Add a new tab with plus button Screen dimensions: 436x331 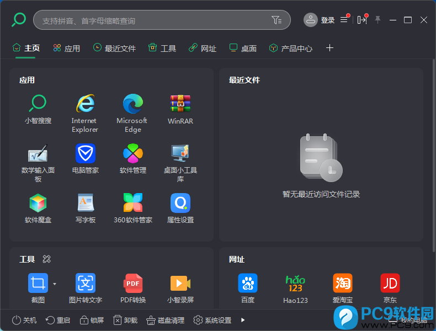point(329,48)
